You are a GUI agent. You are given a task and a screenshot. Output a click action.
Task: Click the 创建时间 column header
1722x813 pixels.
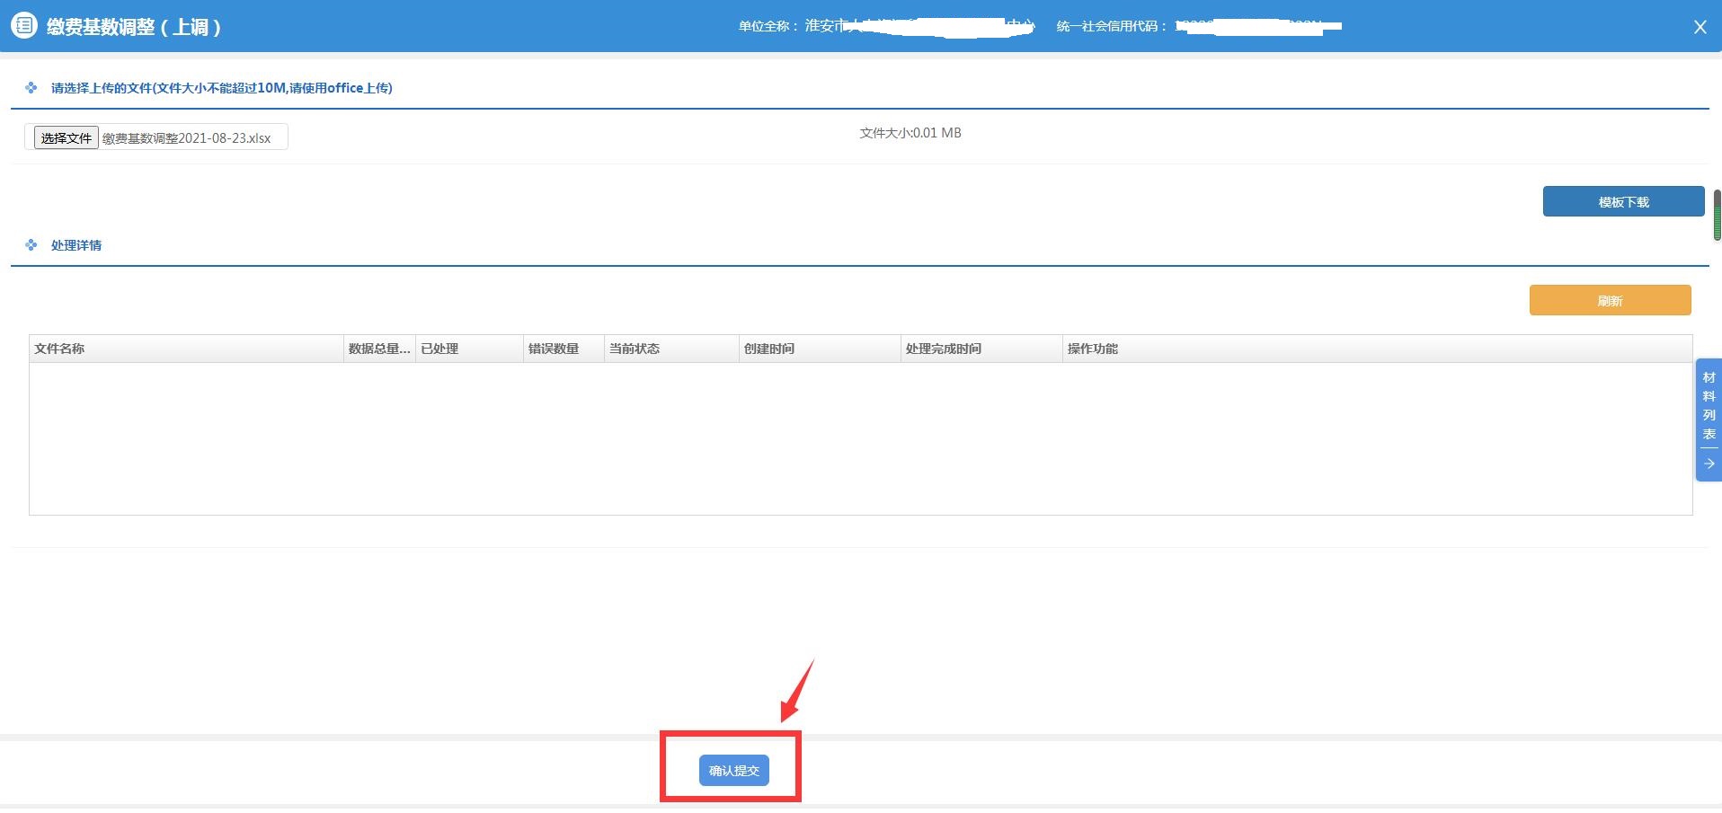click(769, 349)
